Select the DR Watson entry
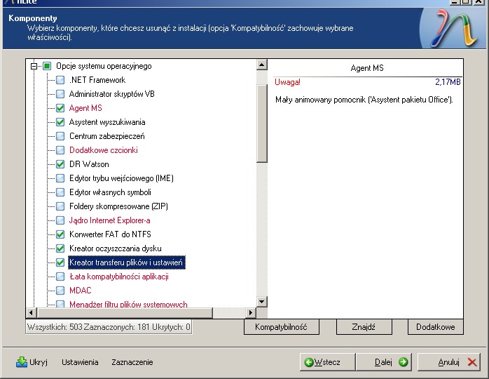Image resolution: width=489 pixels, height=379 pixels. click(x=89, y=164)
